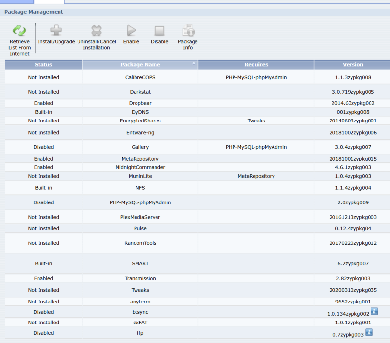Click version 001zypkg008 cell
This screenshot has width=390, height=343.
coord(352,112)
